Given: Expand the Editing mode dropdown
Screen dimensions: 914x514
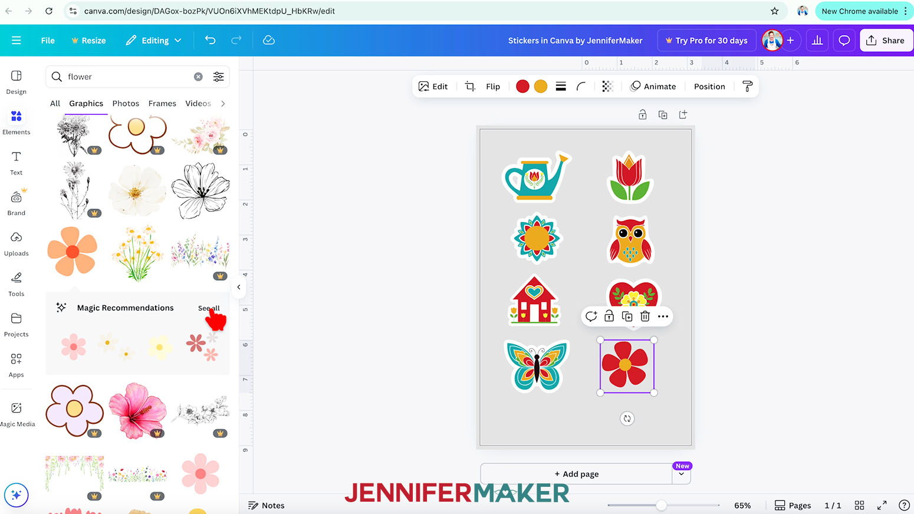Looking at the screenshot, I should click(x=154, y=40).
